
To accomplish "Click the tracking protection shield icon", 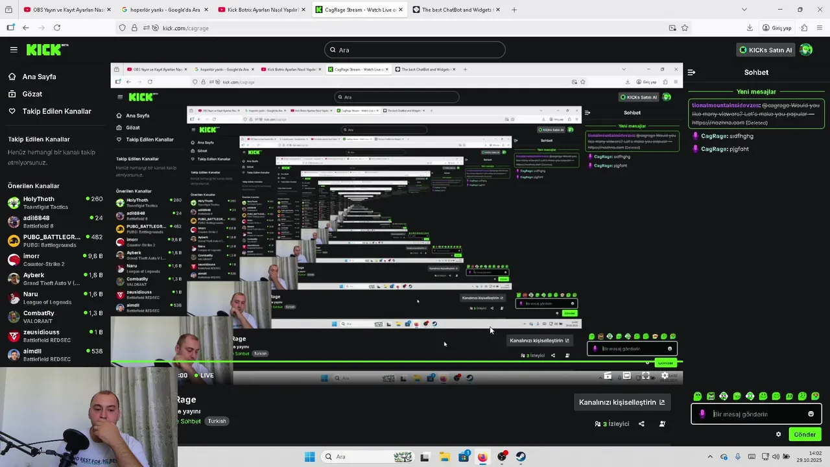I will tap(122, 28).
